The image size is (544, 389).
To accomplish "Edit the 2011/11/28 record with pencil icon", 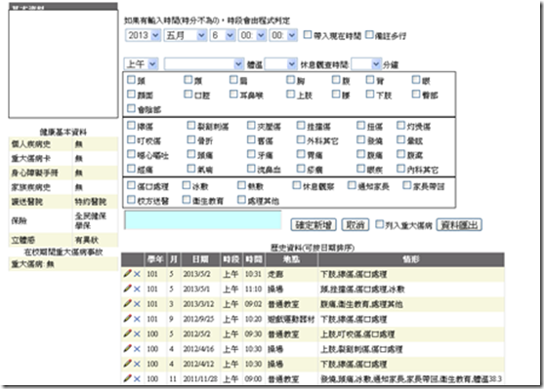I will click(127, 378).
